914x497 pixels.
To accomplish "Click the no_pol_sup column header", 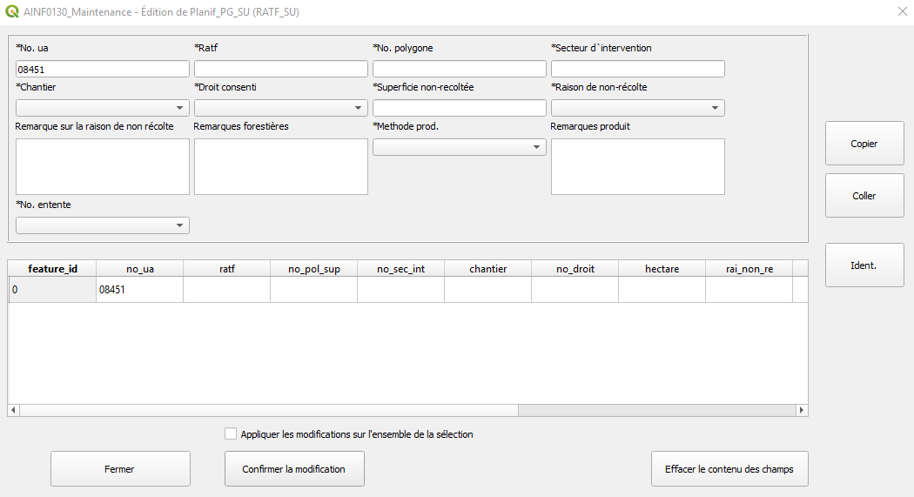I will [x=313, y=269].
